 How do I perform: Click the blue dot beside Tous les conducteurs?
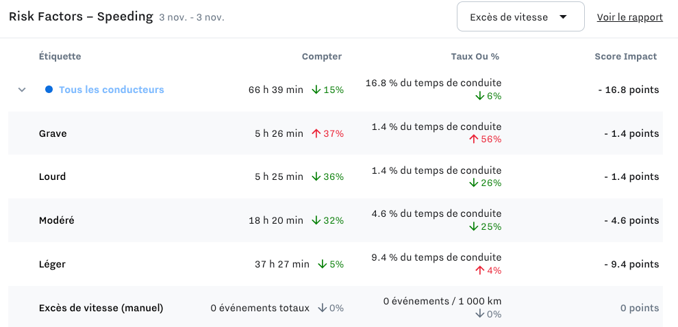(x=49, y=90)
